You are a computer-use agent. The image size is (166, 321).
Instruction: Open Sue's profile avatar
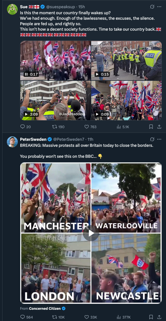(x=12, y=9)
